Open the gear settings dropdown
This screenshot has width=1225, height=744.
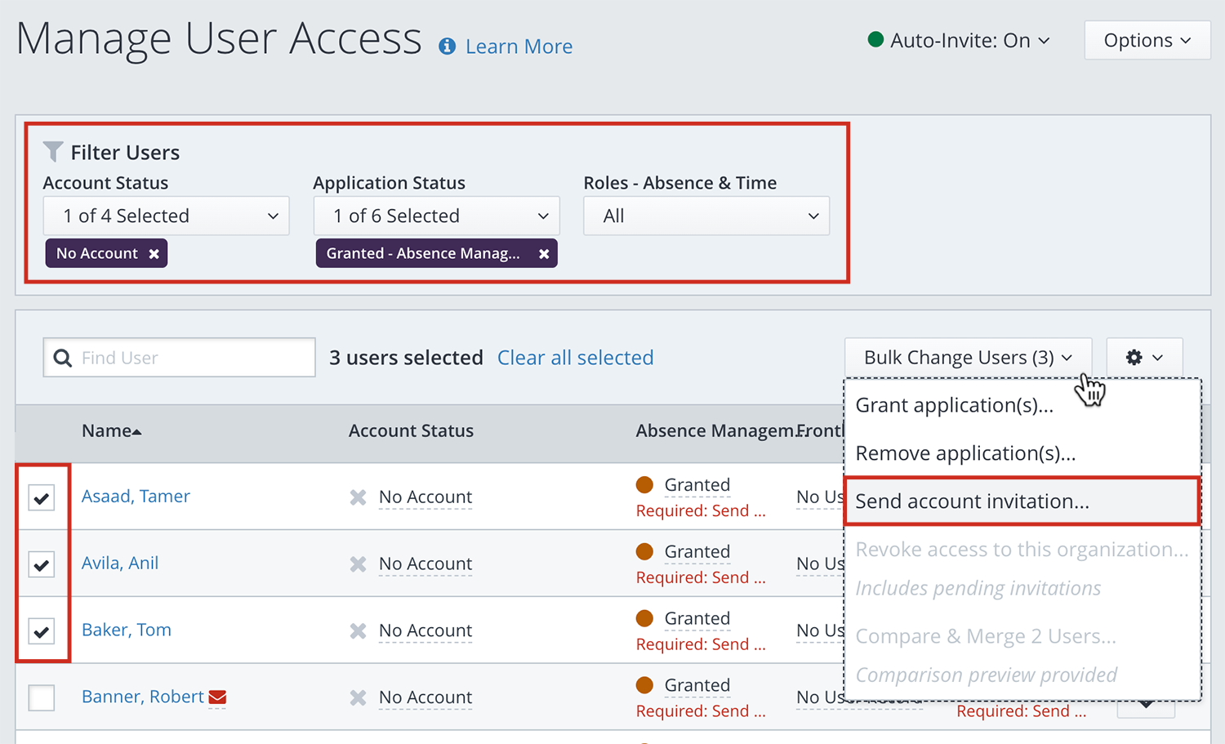(1144, 358)
